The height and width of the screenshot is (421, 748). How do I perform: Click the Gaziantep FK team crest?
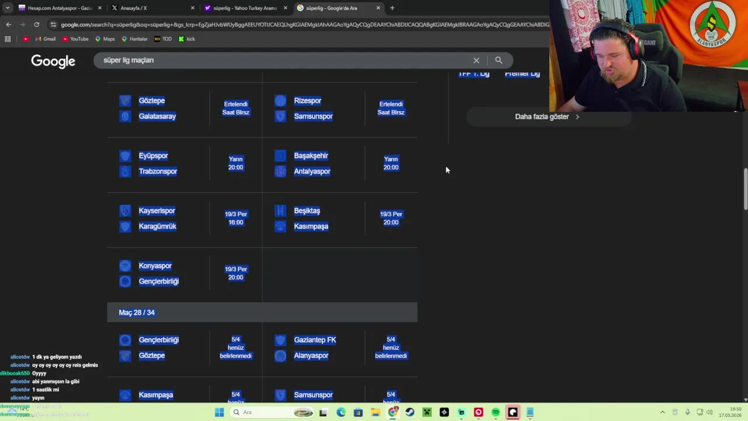[x=280, y=340]
